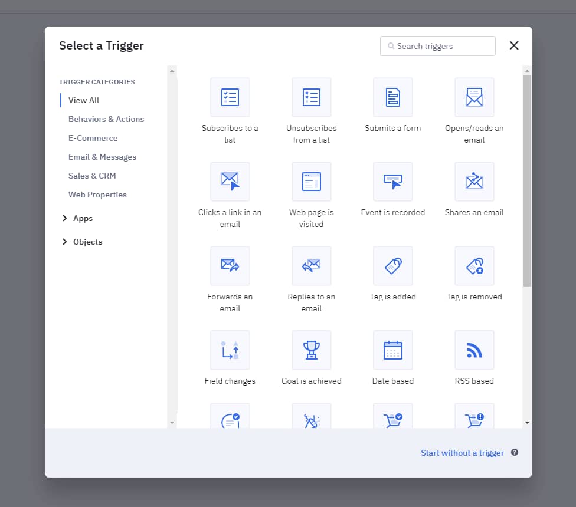The height and width of the screenshot is (507, 576).
Task: Click the 'Event is recorded' label text
Action: pyautogui.click(x=392, y=212)
